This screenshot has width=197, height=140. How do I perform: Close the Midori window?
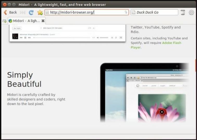[x=5, y=4]
